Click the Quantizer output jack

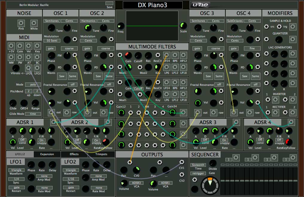293,39
